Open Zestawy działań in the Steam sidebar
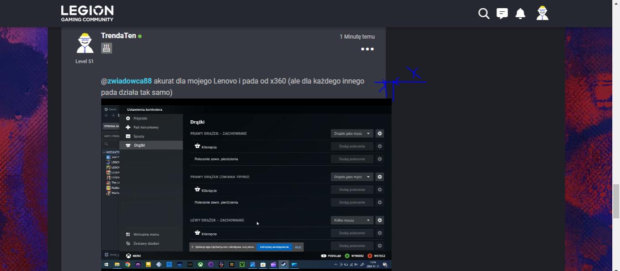The width and height of the screenshot is (620, 271). coord(145,243)
